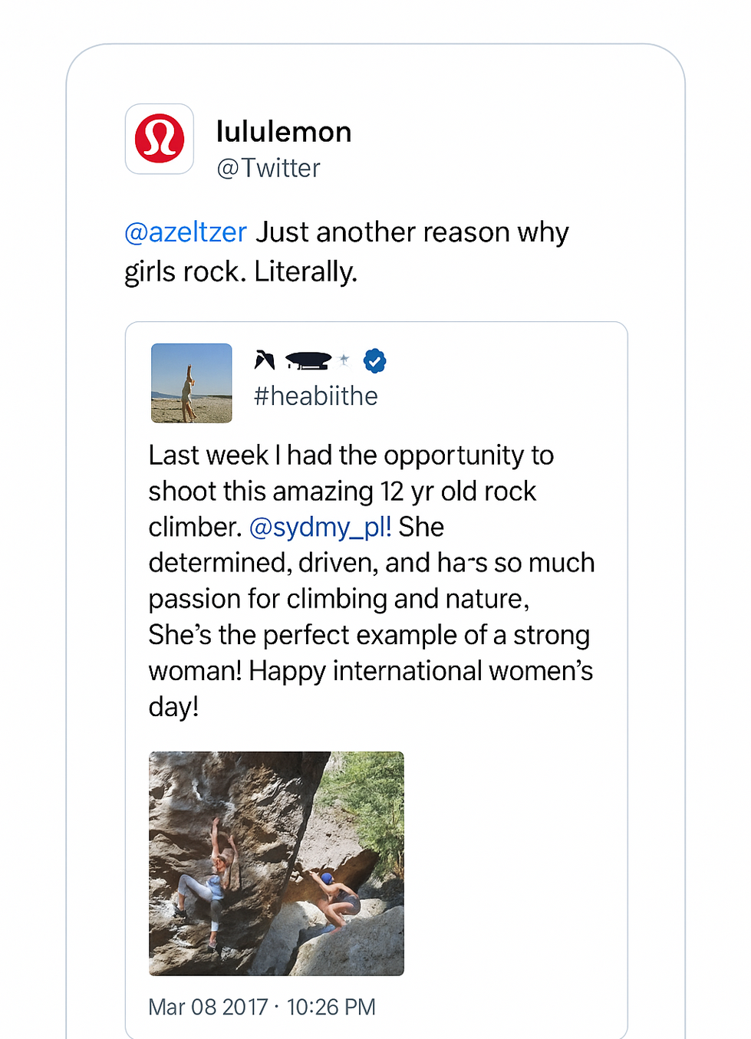This screenshot has width=751, height=1039.
Task: Open the quoted author's beach avatar
Action: coord(192,383)
